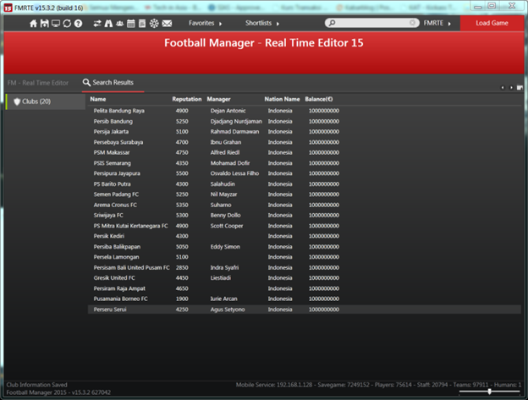Image resolution: width=528 pixels, height=400 pixels.
Task: Open the Shortlists dropdown menu
Action: click(x=262, y=23)
